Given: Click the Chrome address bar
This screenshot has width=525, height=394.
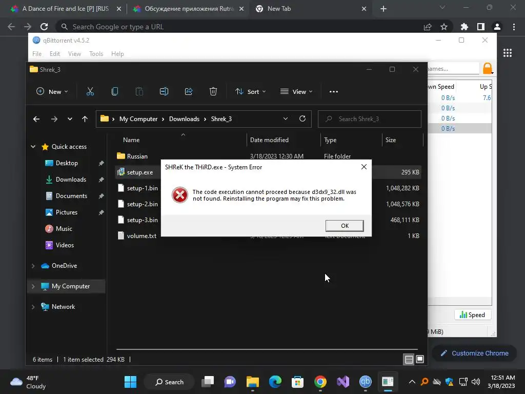Looking at the screenshot, I should [241, 27].
